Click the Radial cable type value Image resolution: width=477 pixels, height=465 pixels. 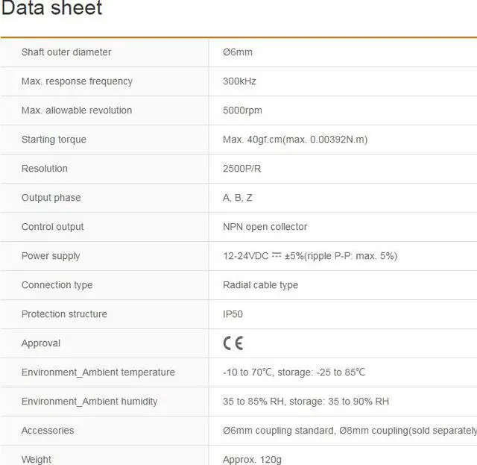tap(260, 285)
